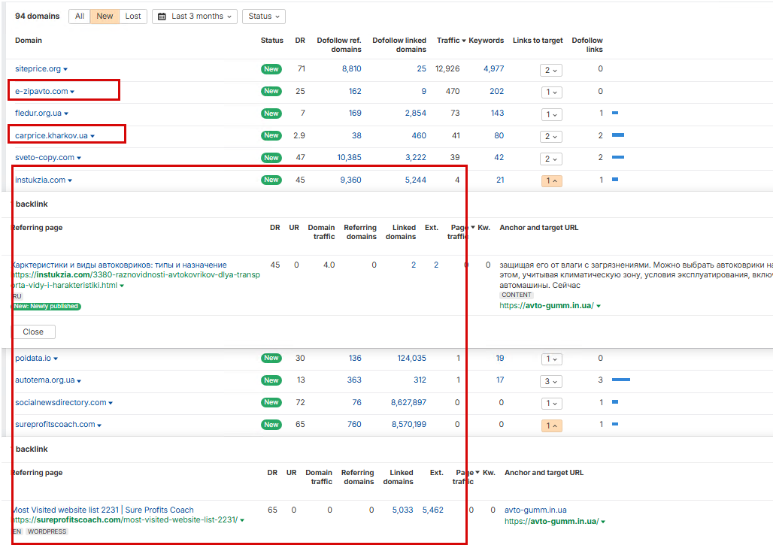Expand links to target for fledur.org.ua

click(x=551, y=114)
